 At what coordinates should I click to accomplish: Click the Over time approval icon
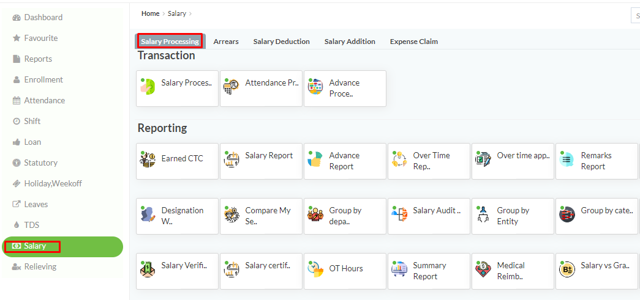pos(483,159)
